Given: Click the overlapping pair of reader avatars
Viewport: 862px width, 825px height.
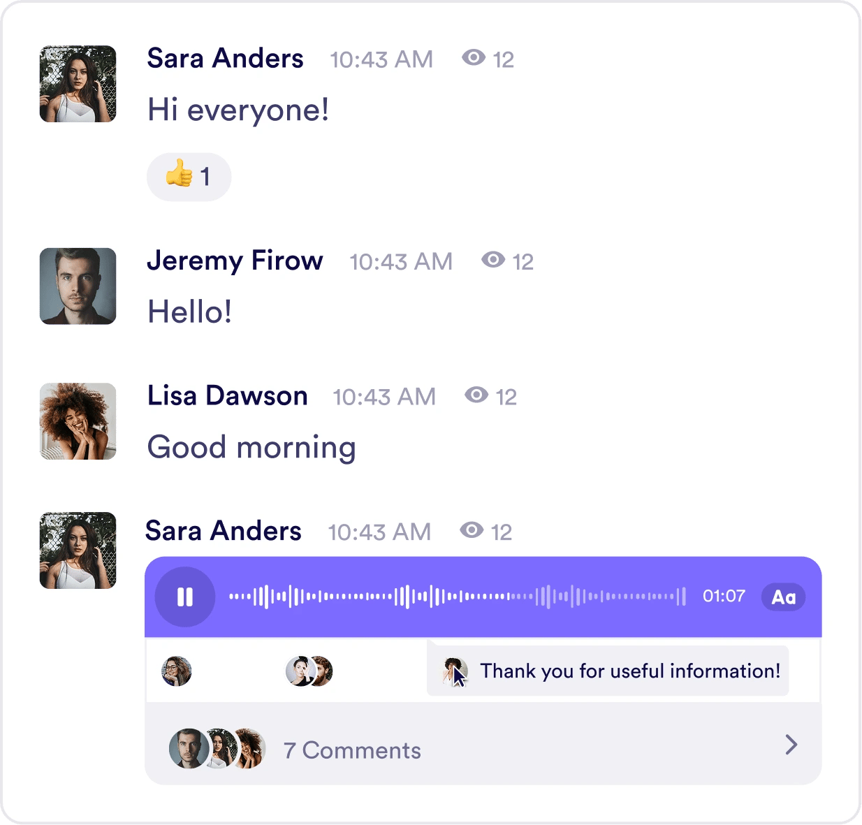Looking at the screenshot, I should [x=309, y=671].
